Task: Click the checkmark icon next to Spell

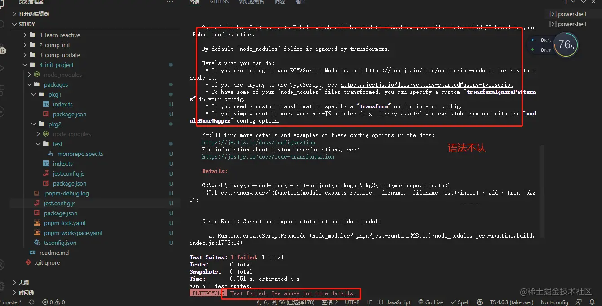Action: pos(453,302)
